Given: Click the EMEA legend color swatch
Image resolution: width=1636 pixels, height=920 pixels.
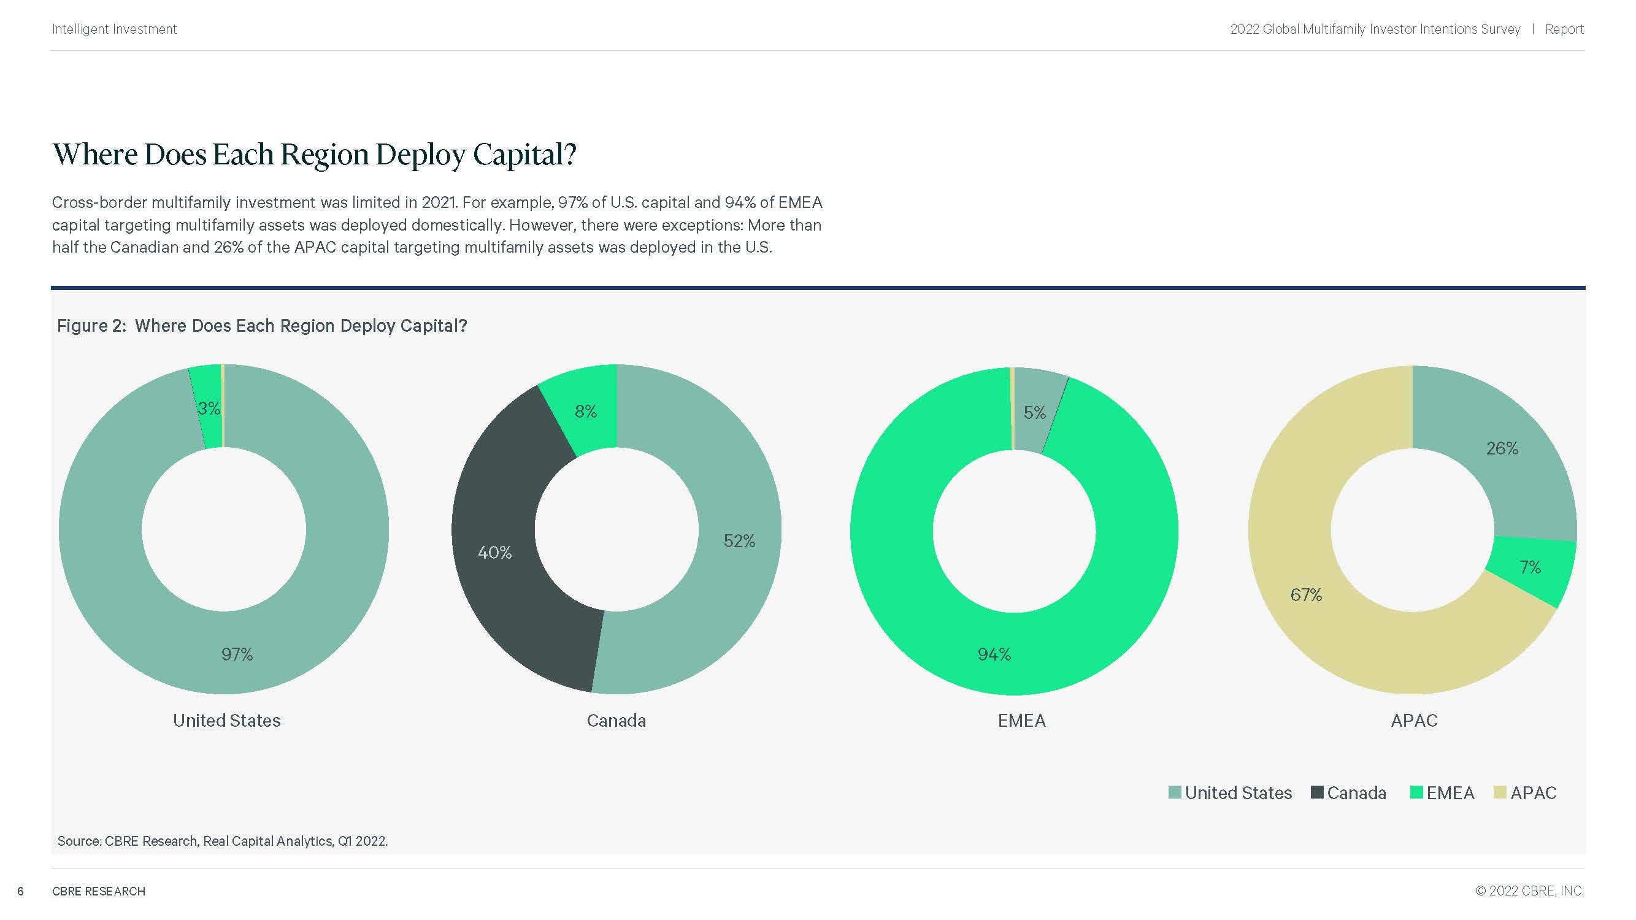Looking at the screenshot, I should (x=1416, y=792).
